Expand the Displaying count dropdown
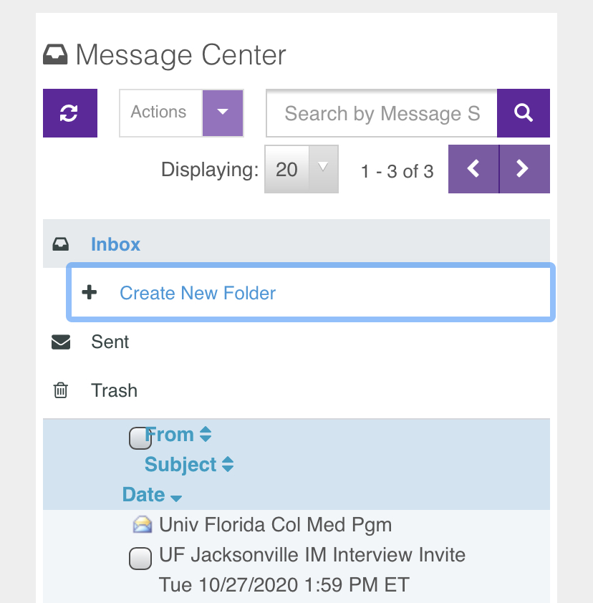 click(x=322, y=169)
